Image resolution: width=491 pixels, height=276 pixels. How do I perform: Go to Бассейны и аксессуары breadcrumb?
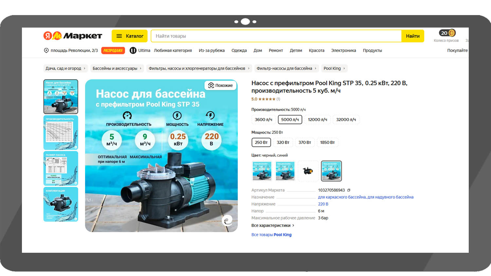point(117,68)
